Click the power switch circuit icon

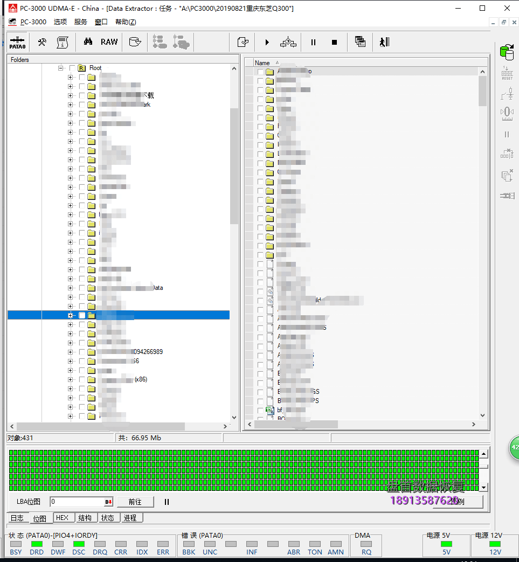pos(507,94)
